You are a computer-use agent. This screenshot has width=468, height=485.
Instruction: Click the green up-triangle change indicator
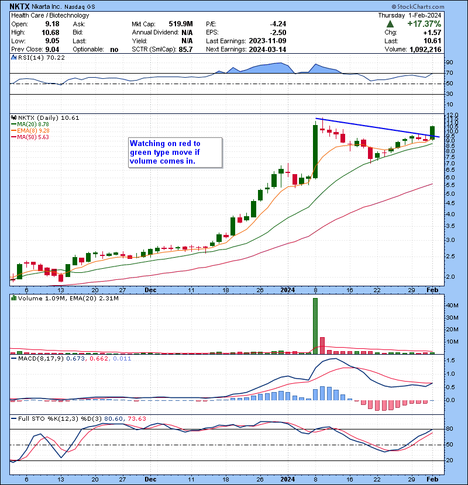390,24
